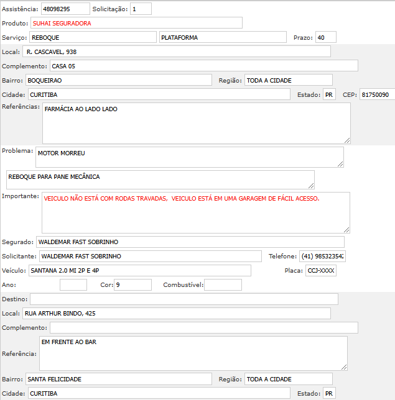Focus the Complemento field with CASA 05
Viewport: 395px width, 400px height.
pyautogui.click(x=204, y=66)
